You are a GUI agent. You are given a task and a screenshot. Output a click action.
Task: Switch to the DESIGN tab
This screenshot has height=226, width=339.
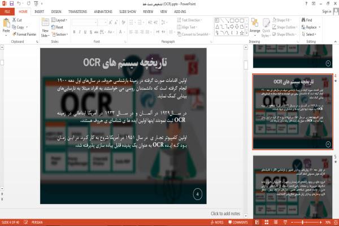pyautogui.click(x=56, y=11)
